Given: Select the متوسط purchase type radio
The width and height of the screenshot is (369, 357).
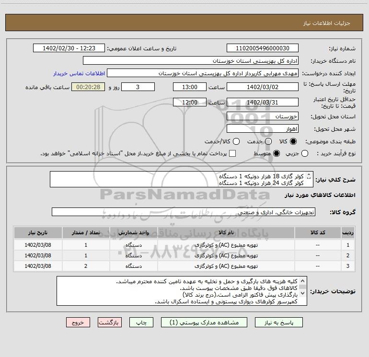Looking at the screenshot, I should (x=277, y=153).
